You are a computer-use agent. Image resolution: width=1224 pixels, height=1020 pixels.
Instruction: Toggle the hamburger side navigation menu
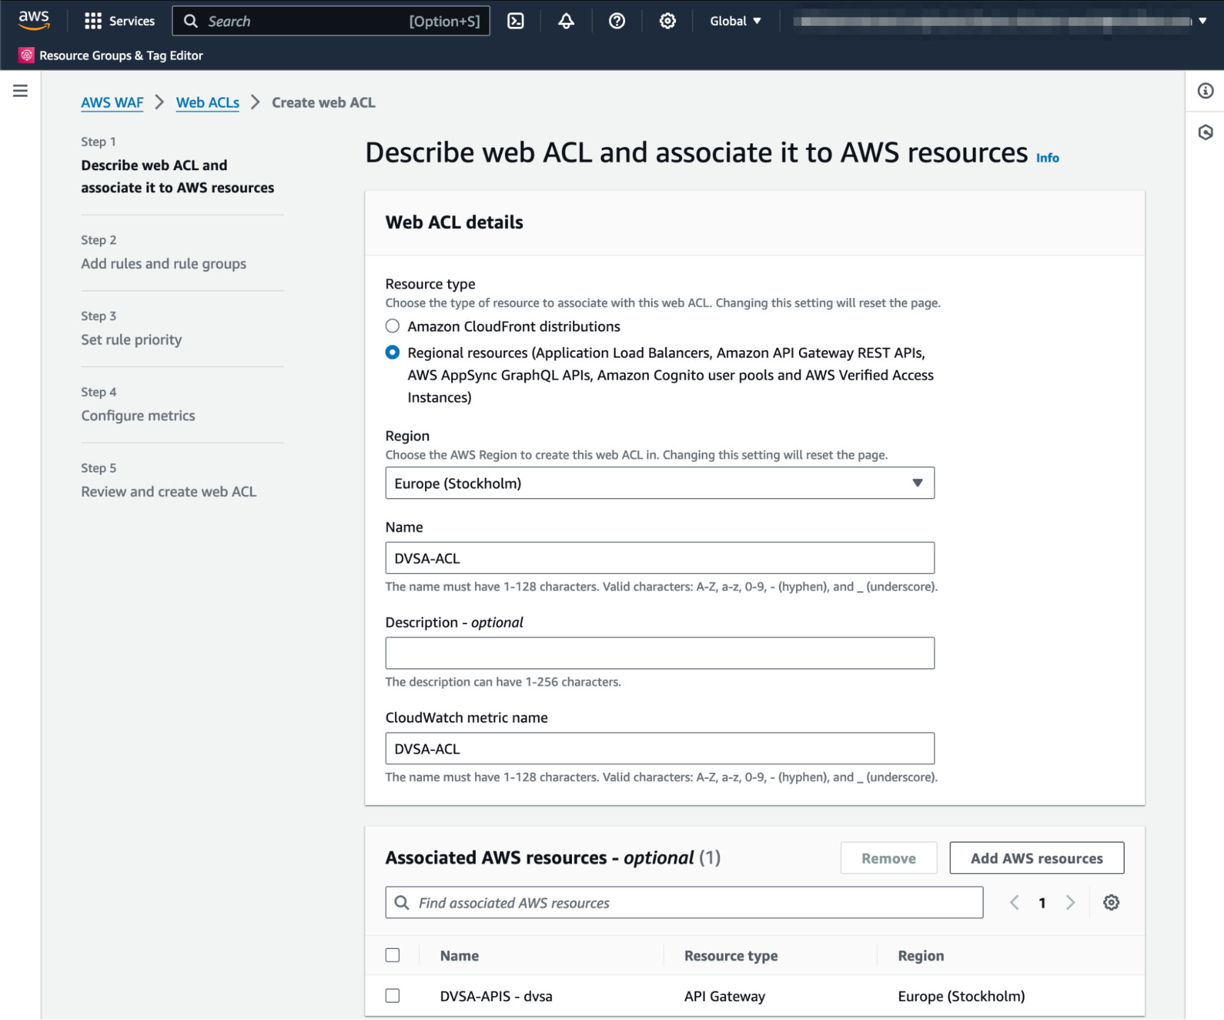click(20, 91)
